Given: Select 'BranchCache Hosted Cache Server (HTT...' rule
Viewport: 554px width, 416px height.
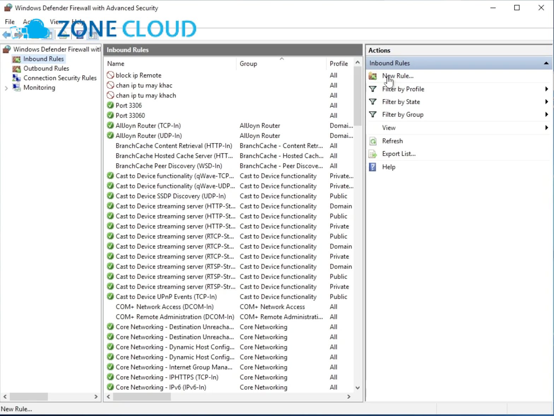Looking at the screenshot, I should (x=174, y=156).
